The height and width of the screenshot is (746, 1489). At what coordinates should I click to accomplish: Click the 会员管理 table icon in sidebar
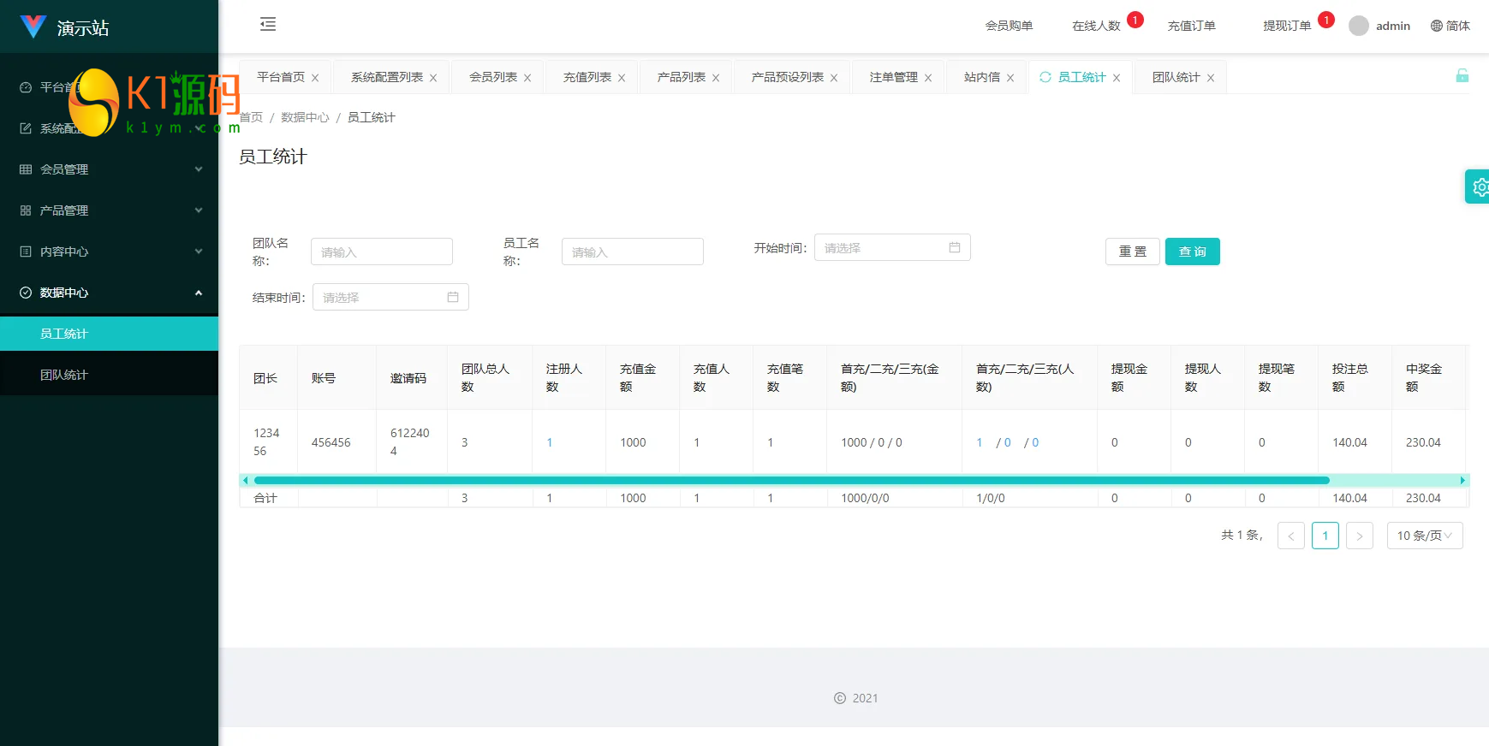click(26, 169)
